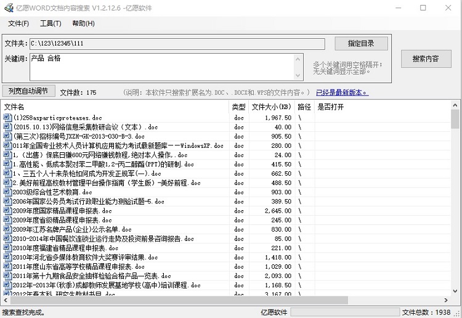Click doc icon of 2011年第十九期食品安全 file
The width and height of the screenshot is (462, 318).
tap(7, 276)
